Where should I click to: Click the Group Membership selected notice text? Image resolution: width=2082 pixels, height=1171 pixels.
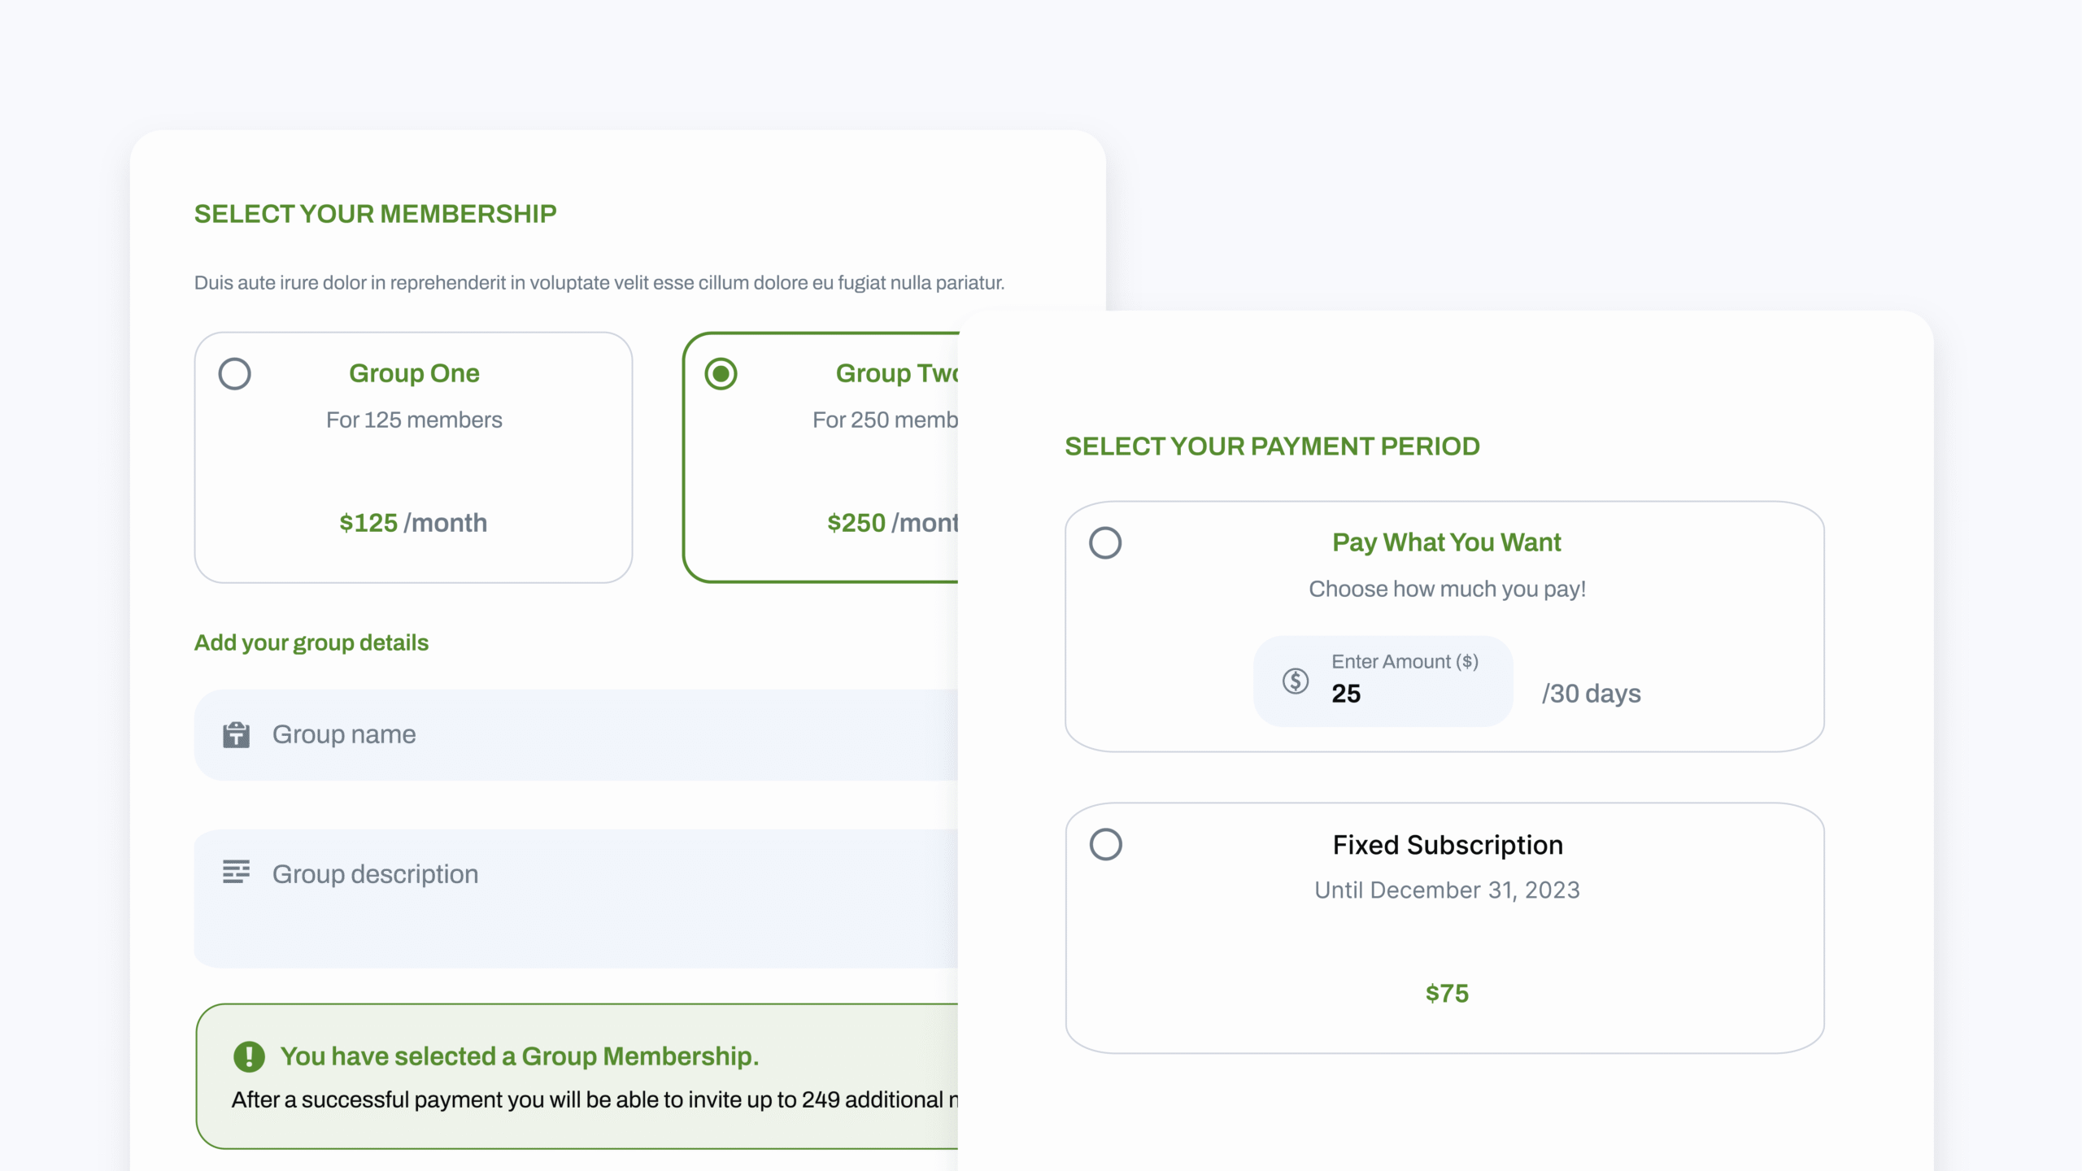click(x=519, y=1056)
